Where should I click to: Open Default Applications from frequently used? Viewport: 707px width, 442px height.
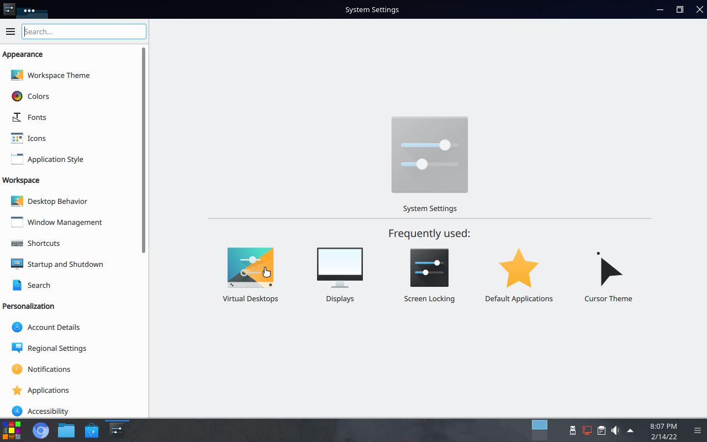pyautogui.click(x=519, y=275)
